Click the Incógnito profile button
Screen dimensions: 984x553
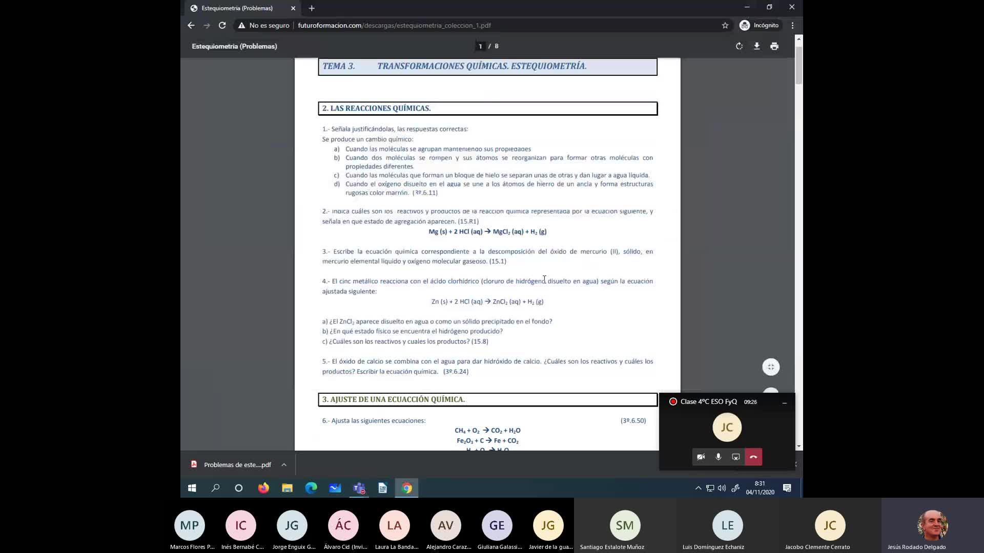(x=760, y=25)
